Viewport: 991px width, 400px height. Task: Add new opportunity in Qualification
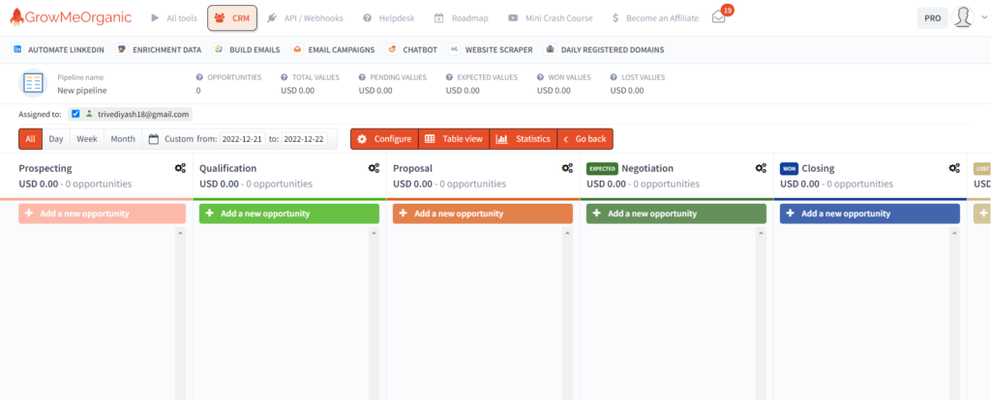point(289,214)
